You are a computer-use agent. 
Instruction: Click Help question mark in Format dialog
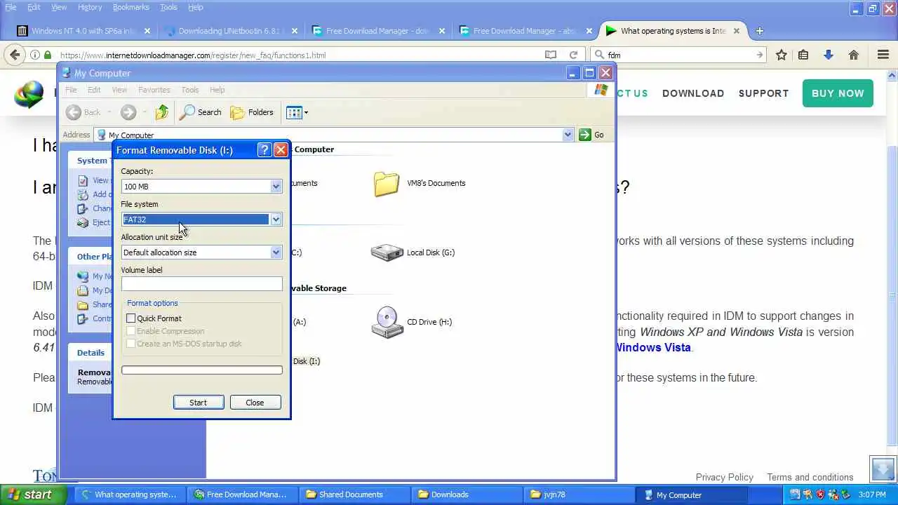(x=264, y=150)
